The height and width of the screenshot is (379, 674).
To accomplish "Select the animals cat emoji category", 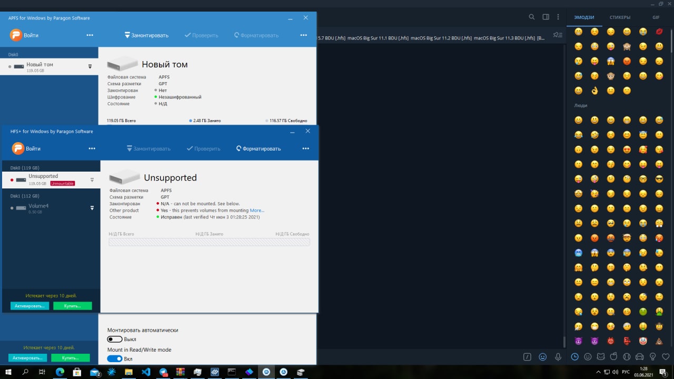I will (601, 357).
